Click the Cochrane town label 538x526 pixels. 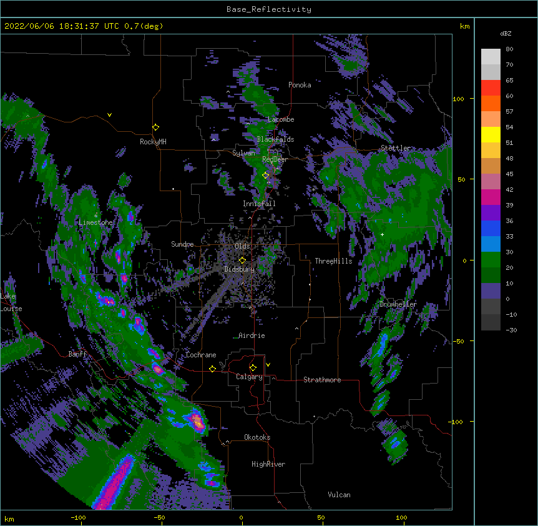coord(201,355)
